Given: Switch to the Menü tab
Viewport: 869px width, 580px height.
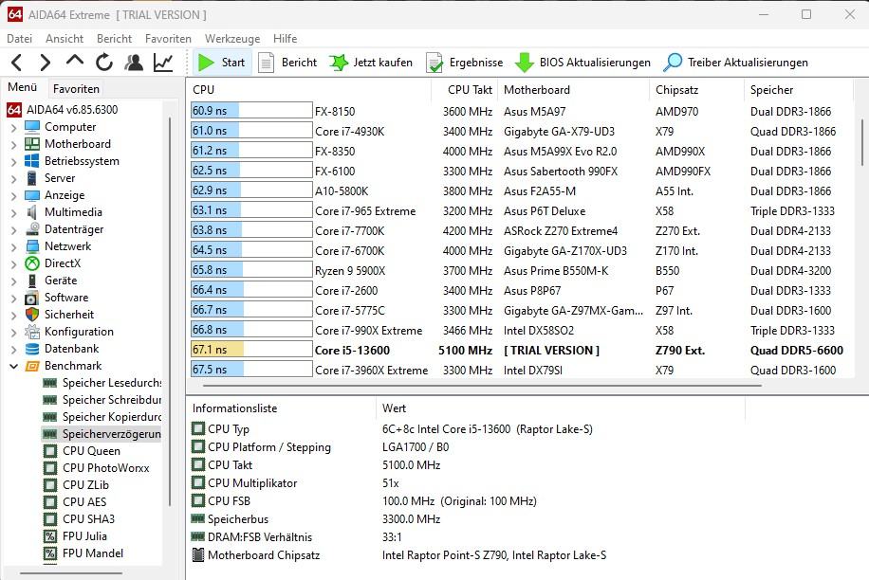Looking at the screenshot, I should (22, 87).
